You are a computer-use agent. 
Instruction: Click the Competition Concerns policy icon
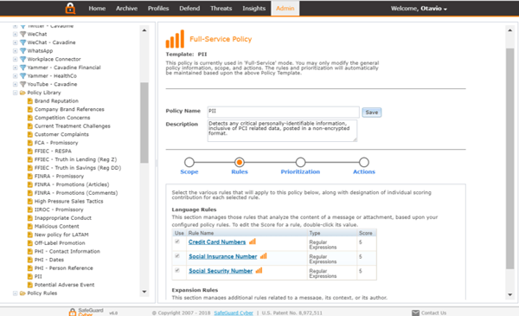(30, 118)
